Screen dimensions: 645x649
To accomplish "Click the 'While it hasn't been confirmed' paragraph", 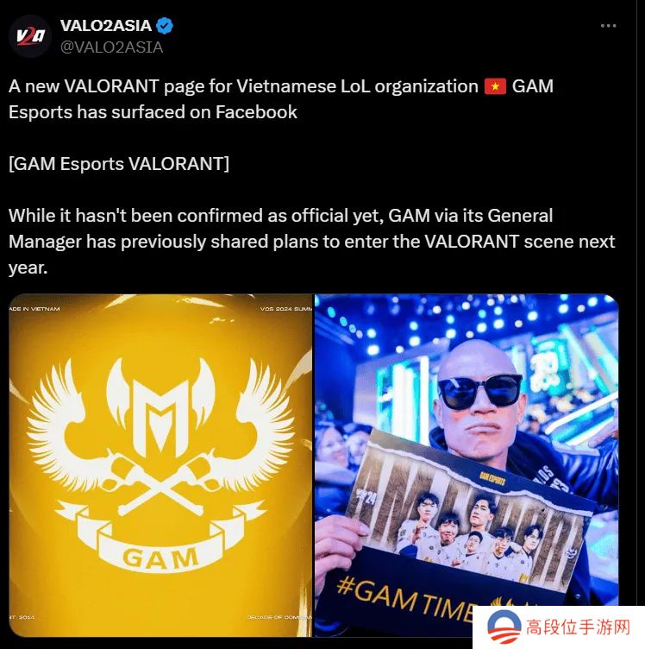I will pos(312,242).
